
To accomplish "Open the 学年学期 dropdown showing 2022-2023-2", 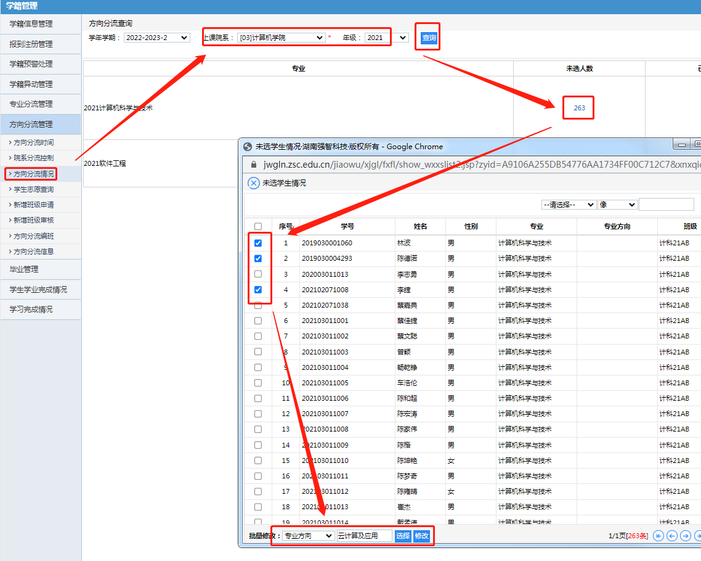I will click(x=157, y=38).
